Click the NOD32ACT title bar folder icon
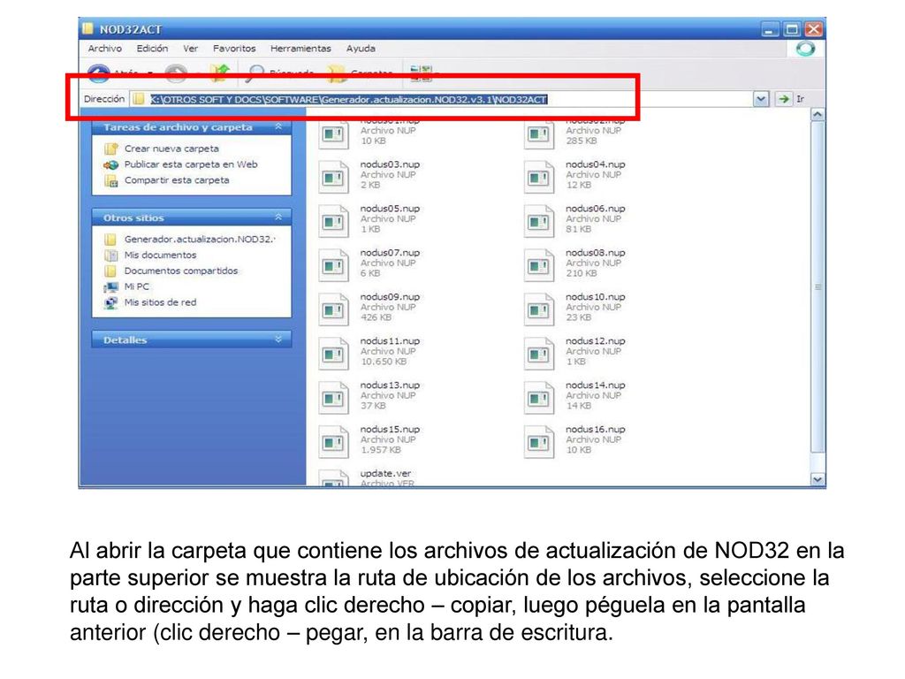This screenshot has height=679, width=905. (87, 28)
